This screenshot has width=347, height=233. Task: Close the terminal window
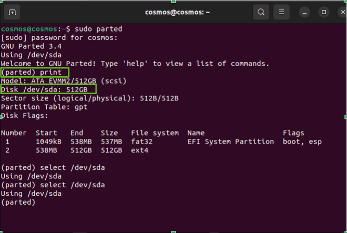coord(343,12)
